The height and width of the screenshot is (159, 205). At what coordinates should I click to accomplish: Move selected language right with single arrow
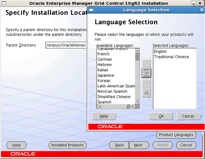(x=146, y=64)
